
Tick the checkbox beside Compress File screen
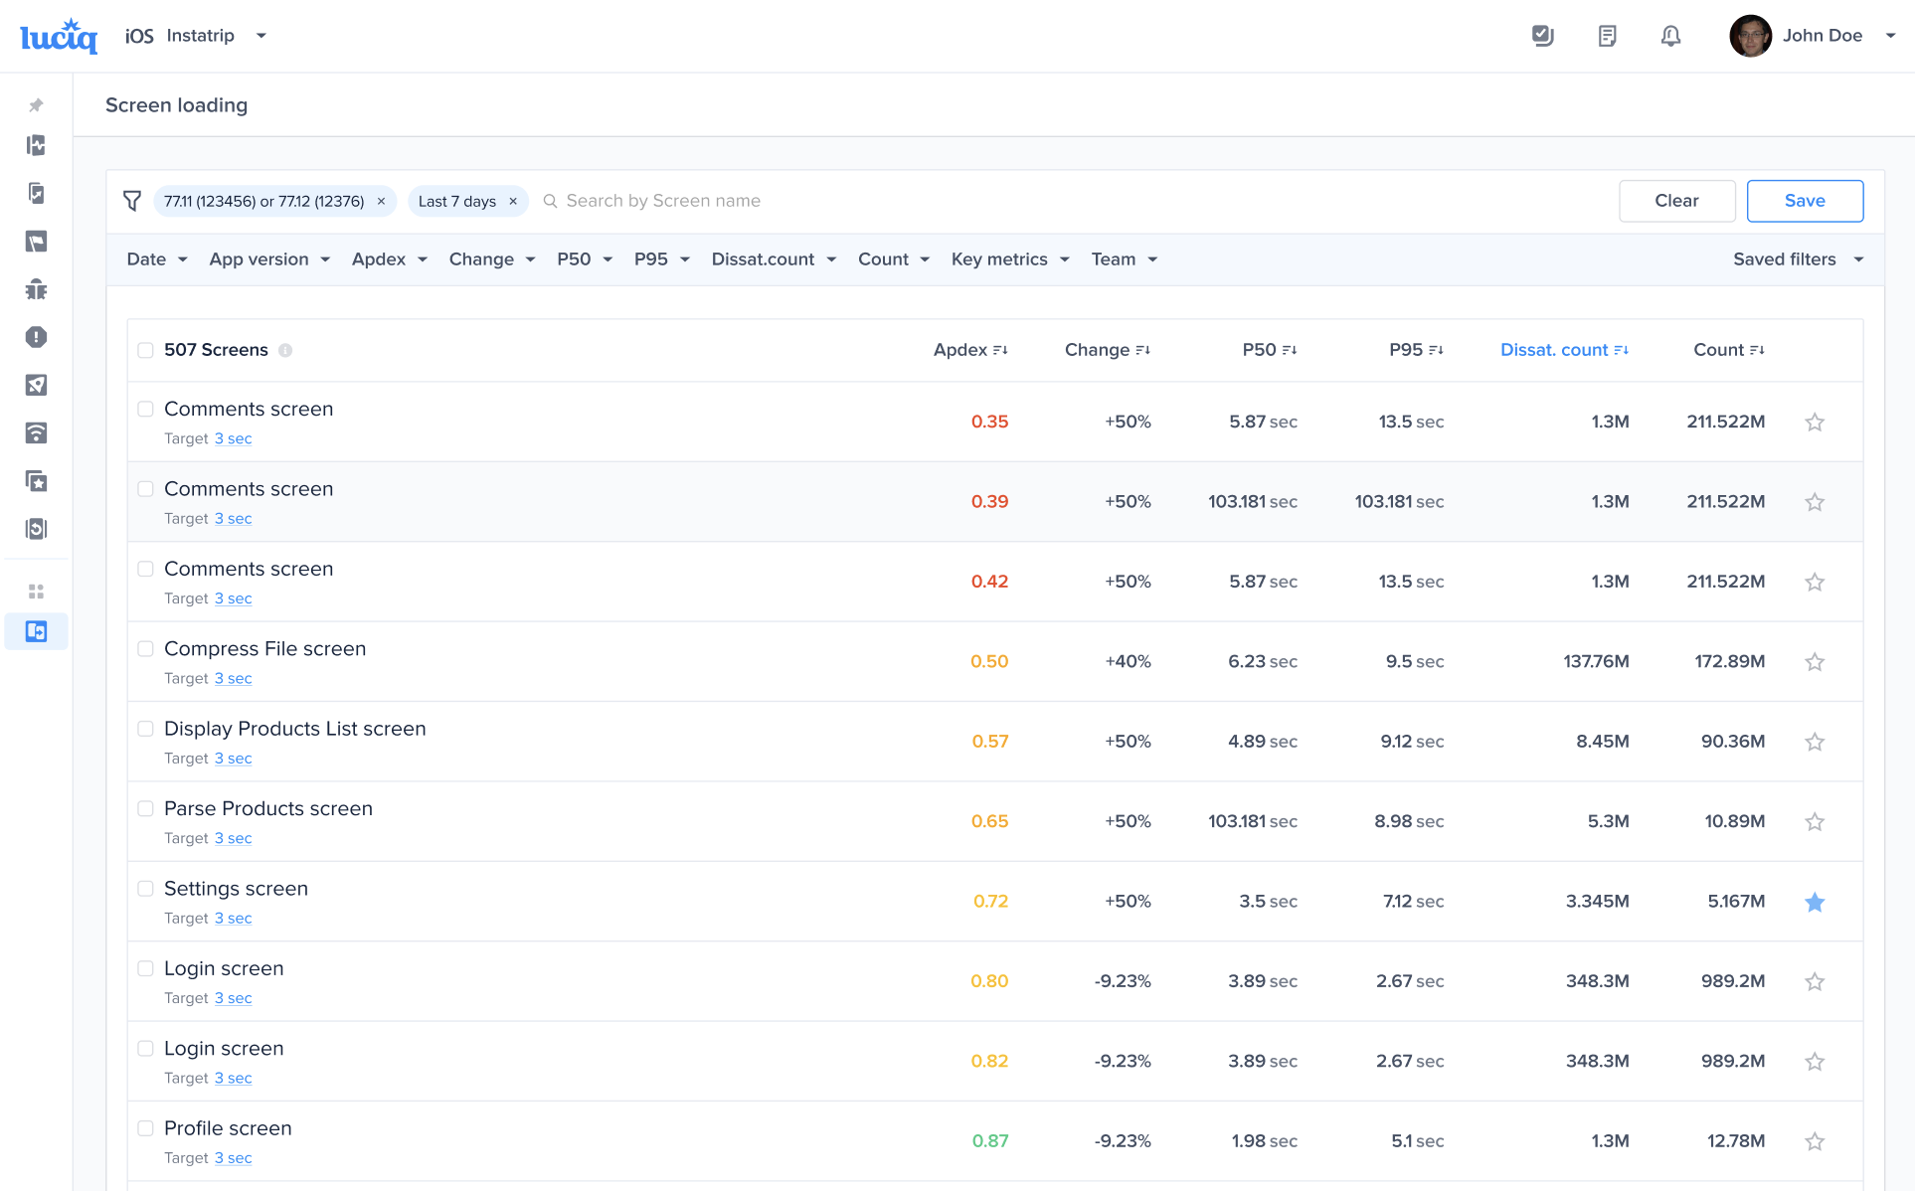145,648
